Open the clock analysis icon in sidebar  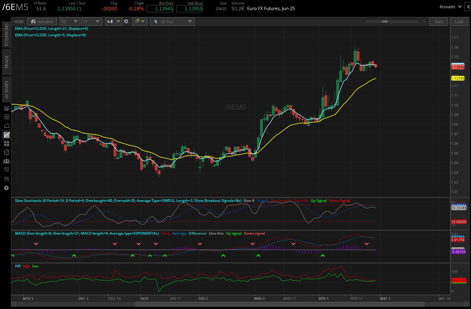pyautogui.click(x=6, y=152)
